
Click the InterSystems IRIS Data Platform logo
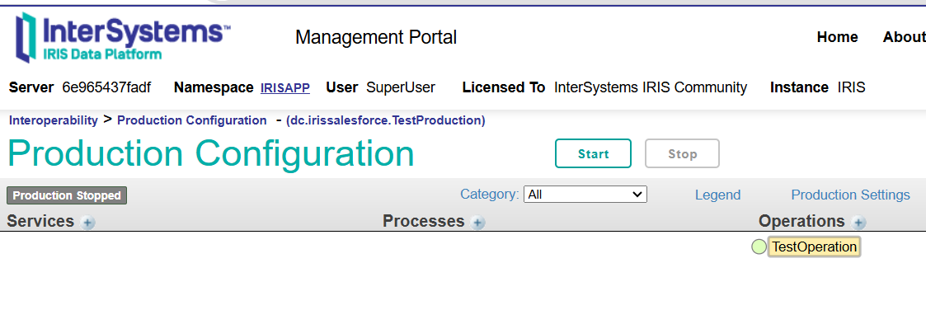123,37
